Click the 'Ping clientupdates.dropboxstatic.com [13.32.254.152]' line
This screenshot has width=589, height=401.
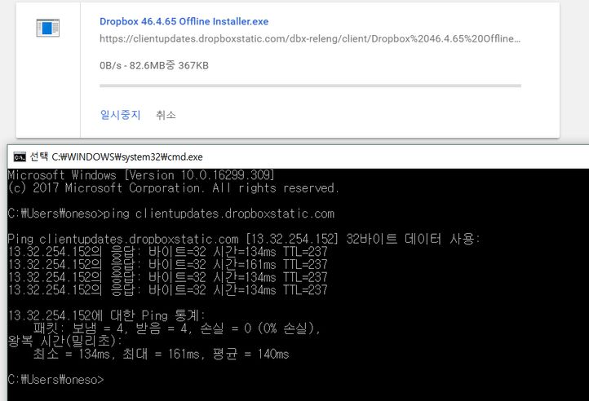(x=244, y=239)
